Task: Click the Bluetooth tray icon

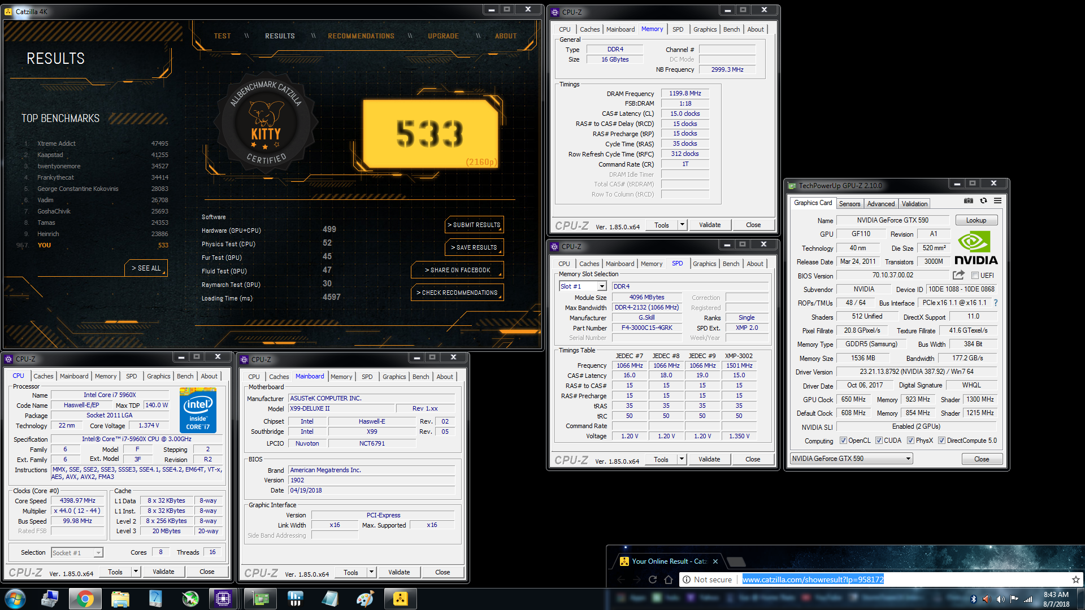Action: click(973, 599)
